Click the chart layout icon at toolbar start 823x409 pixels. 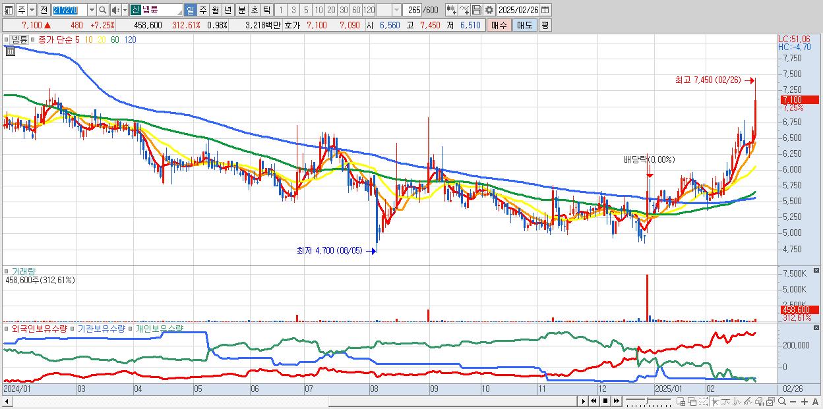tap(9, 10)
